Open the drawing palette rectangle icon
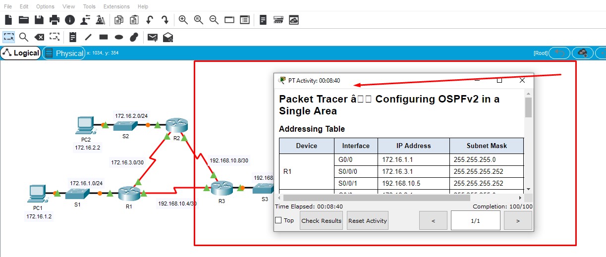The image size is (606, 257). [x=229, y=20]
